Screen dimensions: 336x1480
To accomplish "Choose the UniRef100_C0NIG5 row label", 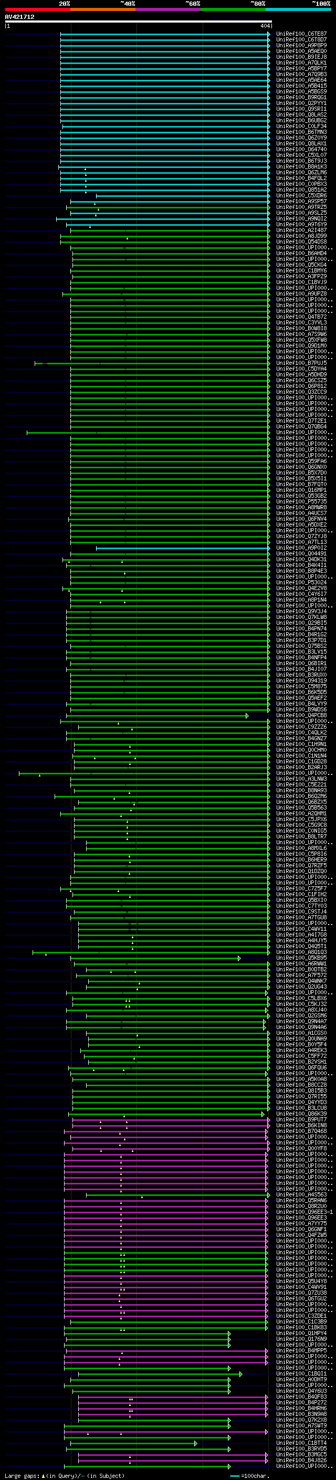I will point(301,830).
